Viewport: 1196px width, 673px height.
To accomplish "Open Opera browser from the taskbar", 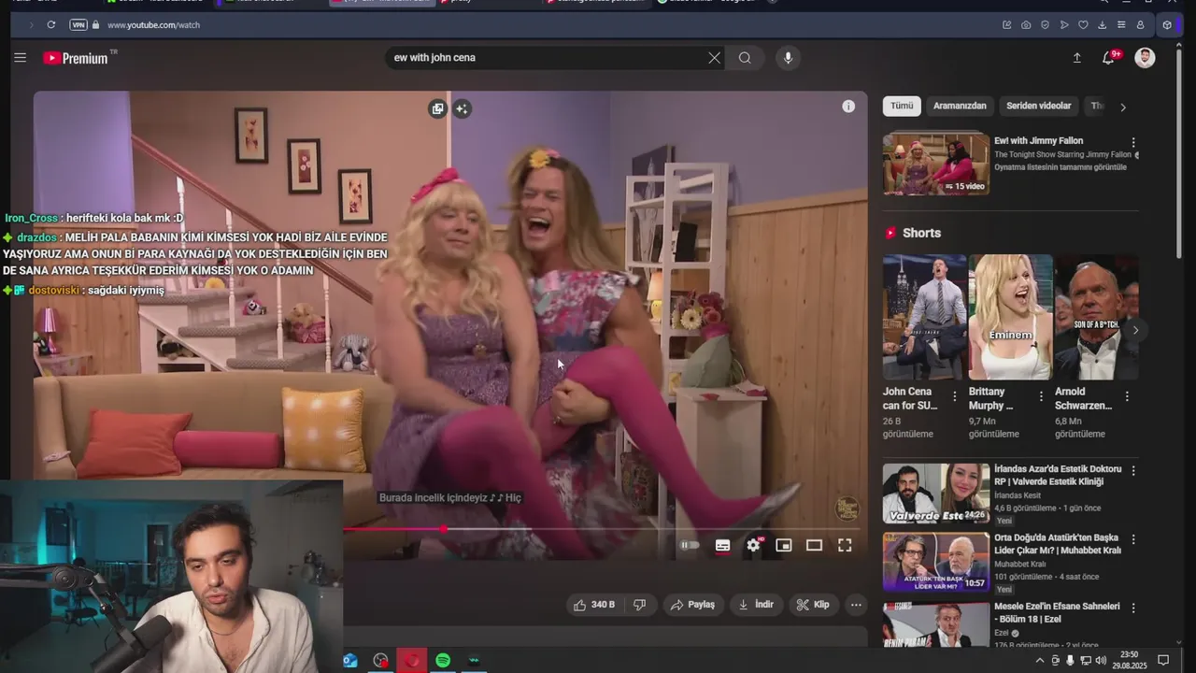I will click(x=412, y=661).
